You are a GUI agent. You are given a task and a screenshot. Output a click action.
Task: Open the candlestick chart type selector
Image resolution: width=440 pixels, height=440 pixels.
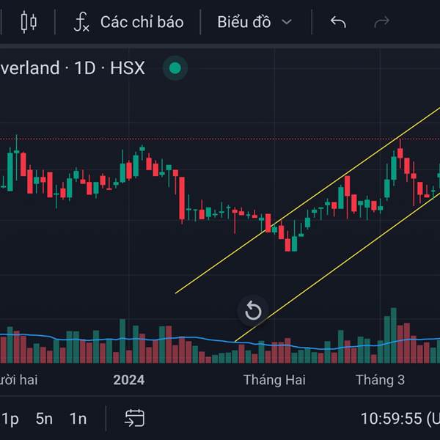pos(28,22)
